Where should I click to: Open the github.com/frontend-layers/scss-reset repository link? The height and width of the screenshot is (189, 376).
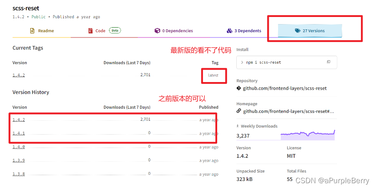click(285, 88)
